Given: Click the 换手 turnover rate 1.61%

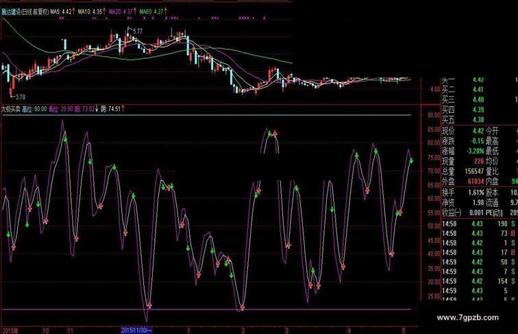Looking at the screenshot, I should click(x=476, y=193).
